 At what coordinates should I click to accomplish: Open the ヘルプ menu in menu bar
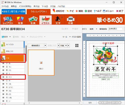[61, 6]
